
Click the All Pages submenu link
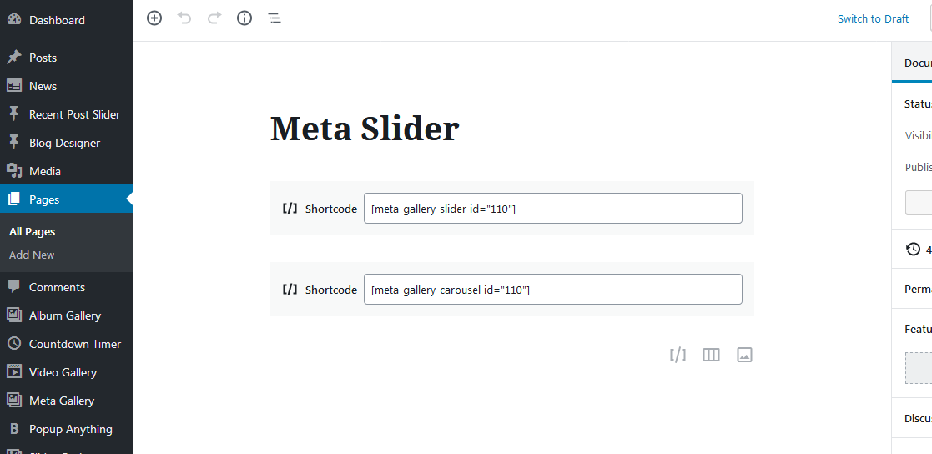(33, 231)
